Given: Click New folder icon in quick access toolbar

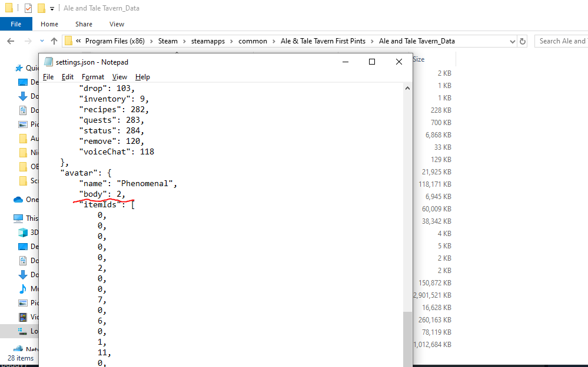Looking at the screenshot, I should click(x=42, y=8).
